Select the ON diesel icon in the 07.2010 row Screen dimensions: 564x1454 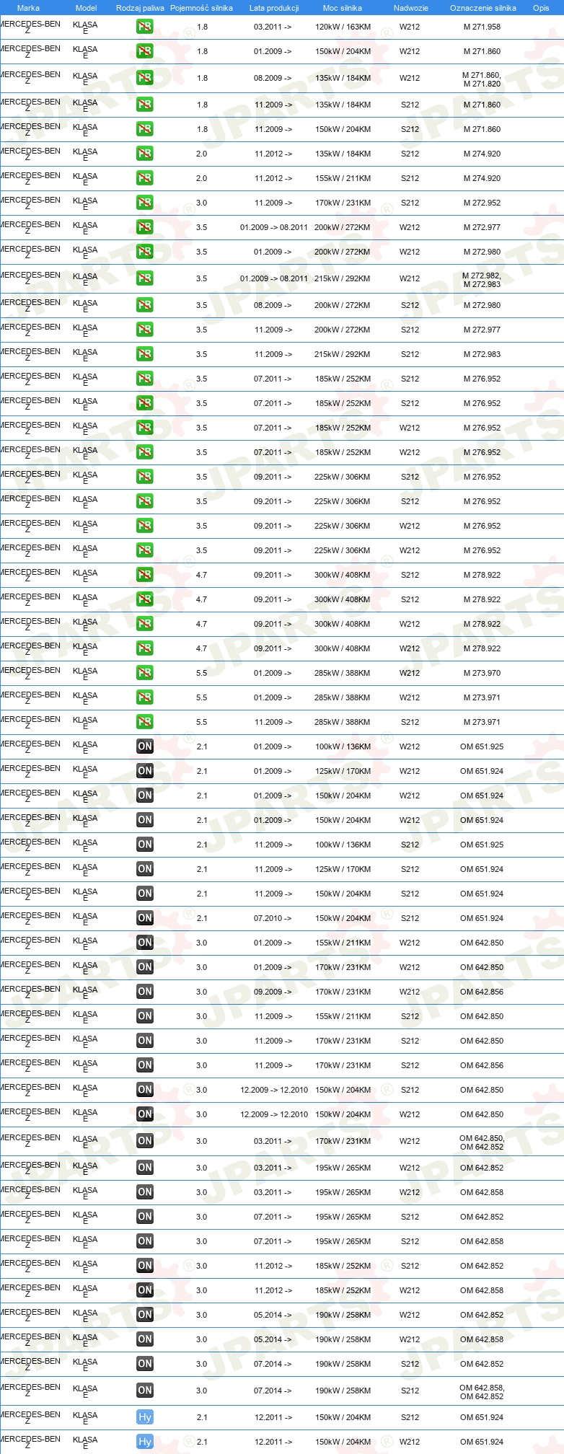point(145,918)
